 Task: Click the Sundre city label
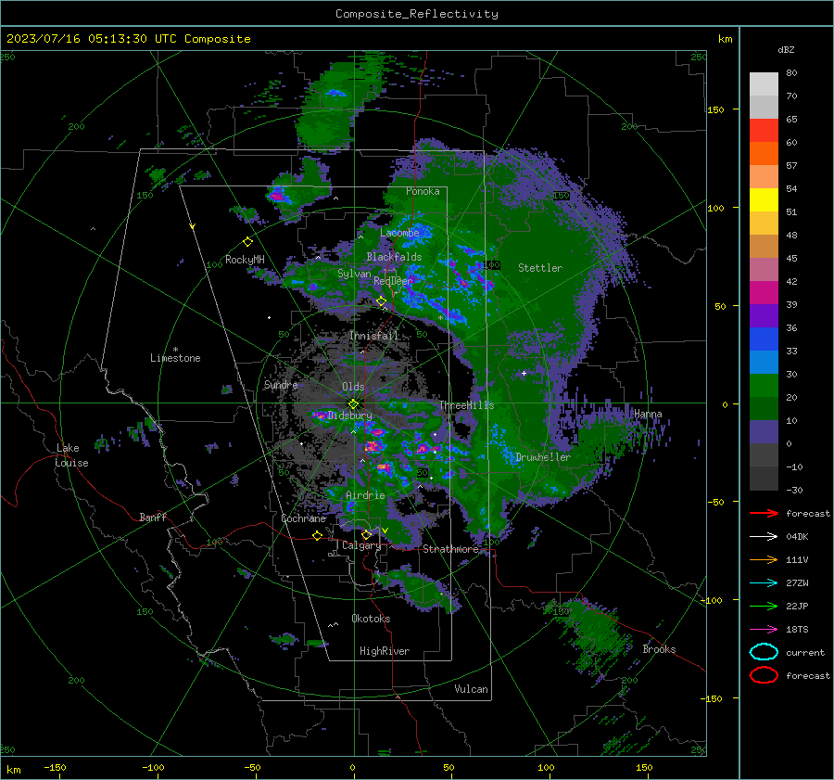pos(281,384)
